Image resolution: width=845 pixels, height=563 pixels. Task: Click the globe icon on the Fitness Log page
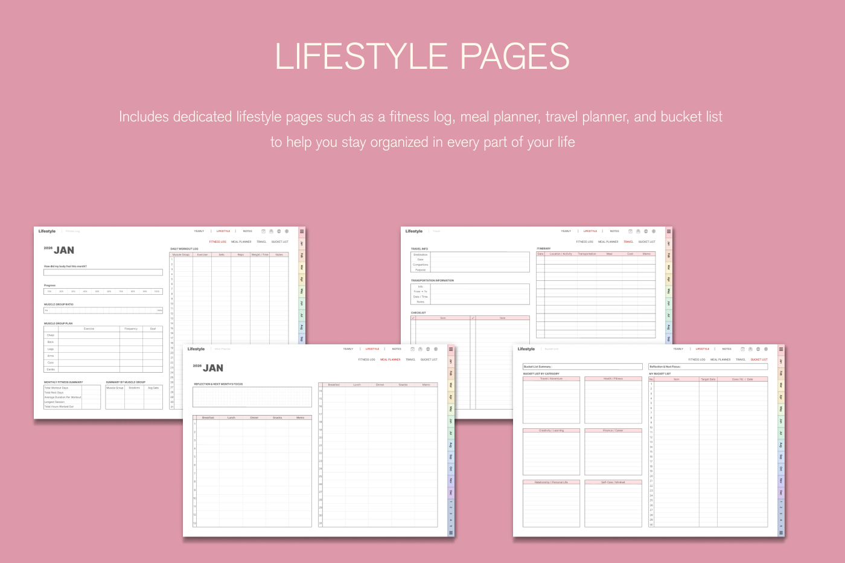point(279,231)
